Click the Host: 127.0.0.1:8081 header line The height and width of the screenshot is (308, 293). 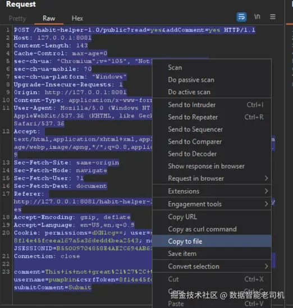pyautogui.click(x=52, y=38)
